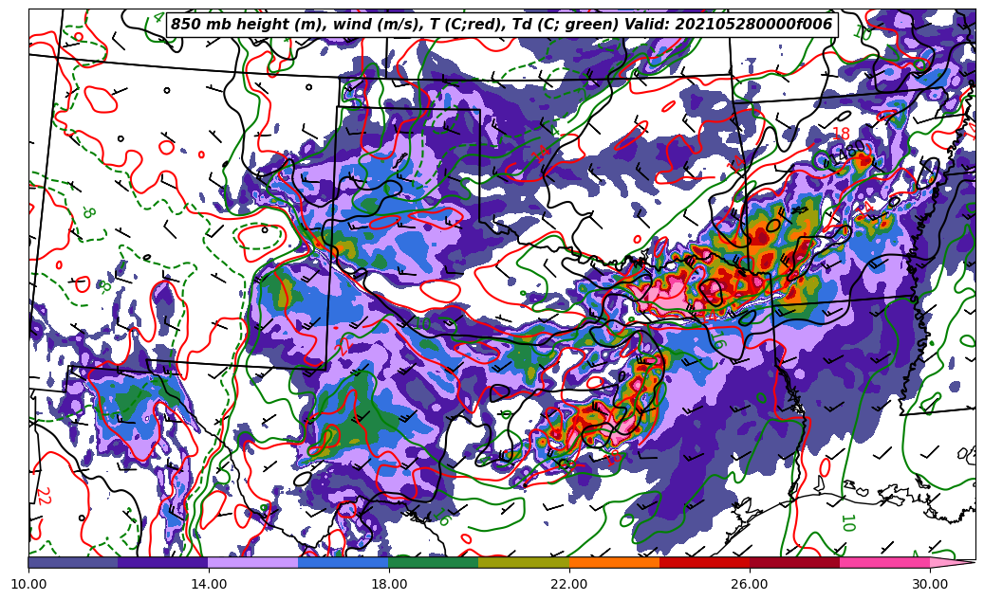
Task: Select the slate-blue 10–12 colorbar segment
Action: click(73, 562)
